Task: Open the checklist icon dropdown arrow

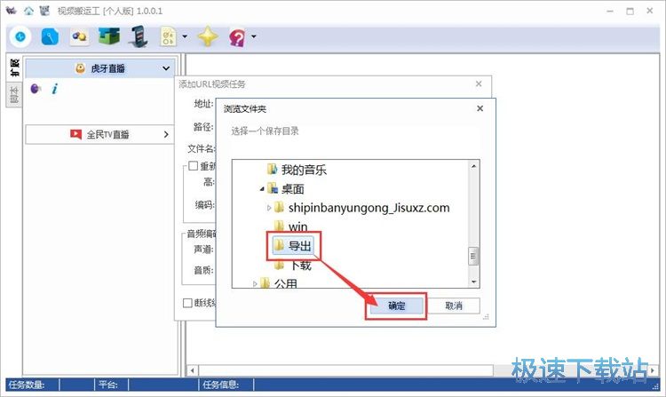Action: (185, 36)
